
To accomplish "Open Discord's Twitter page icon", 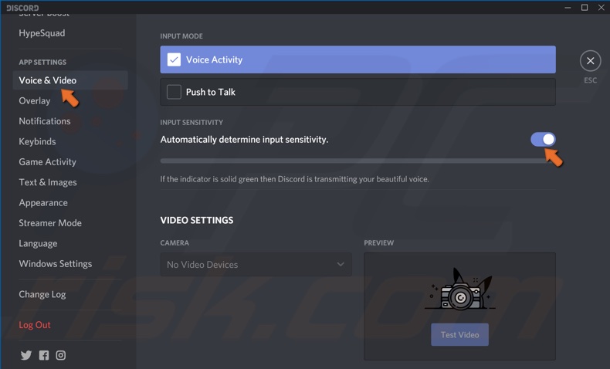I will 26,355.
